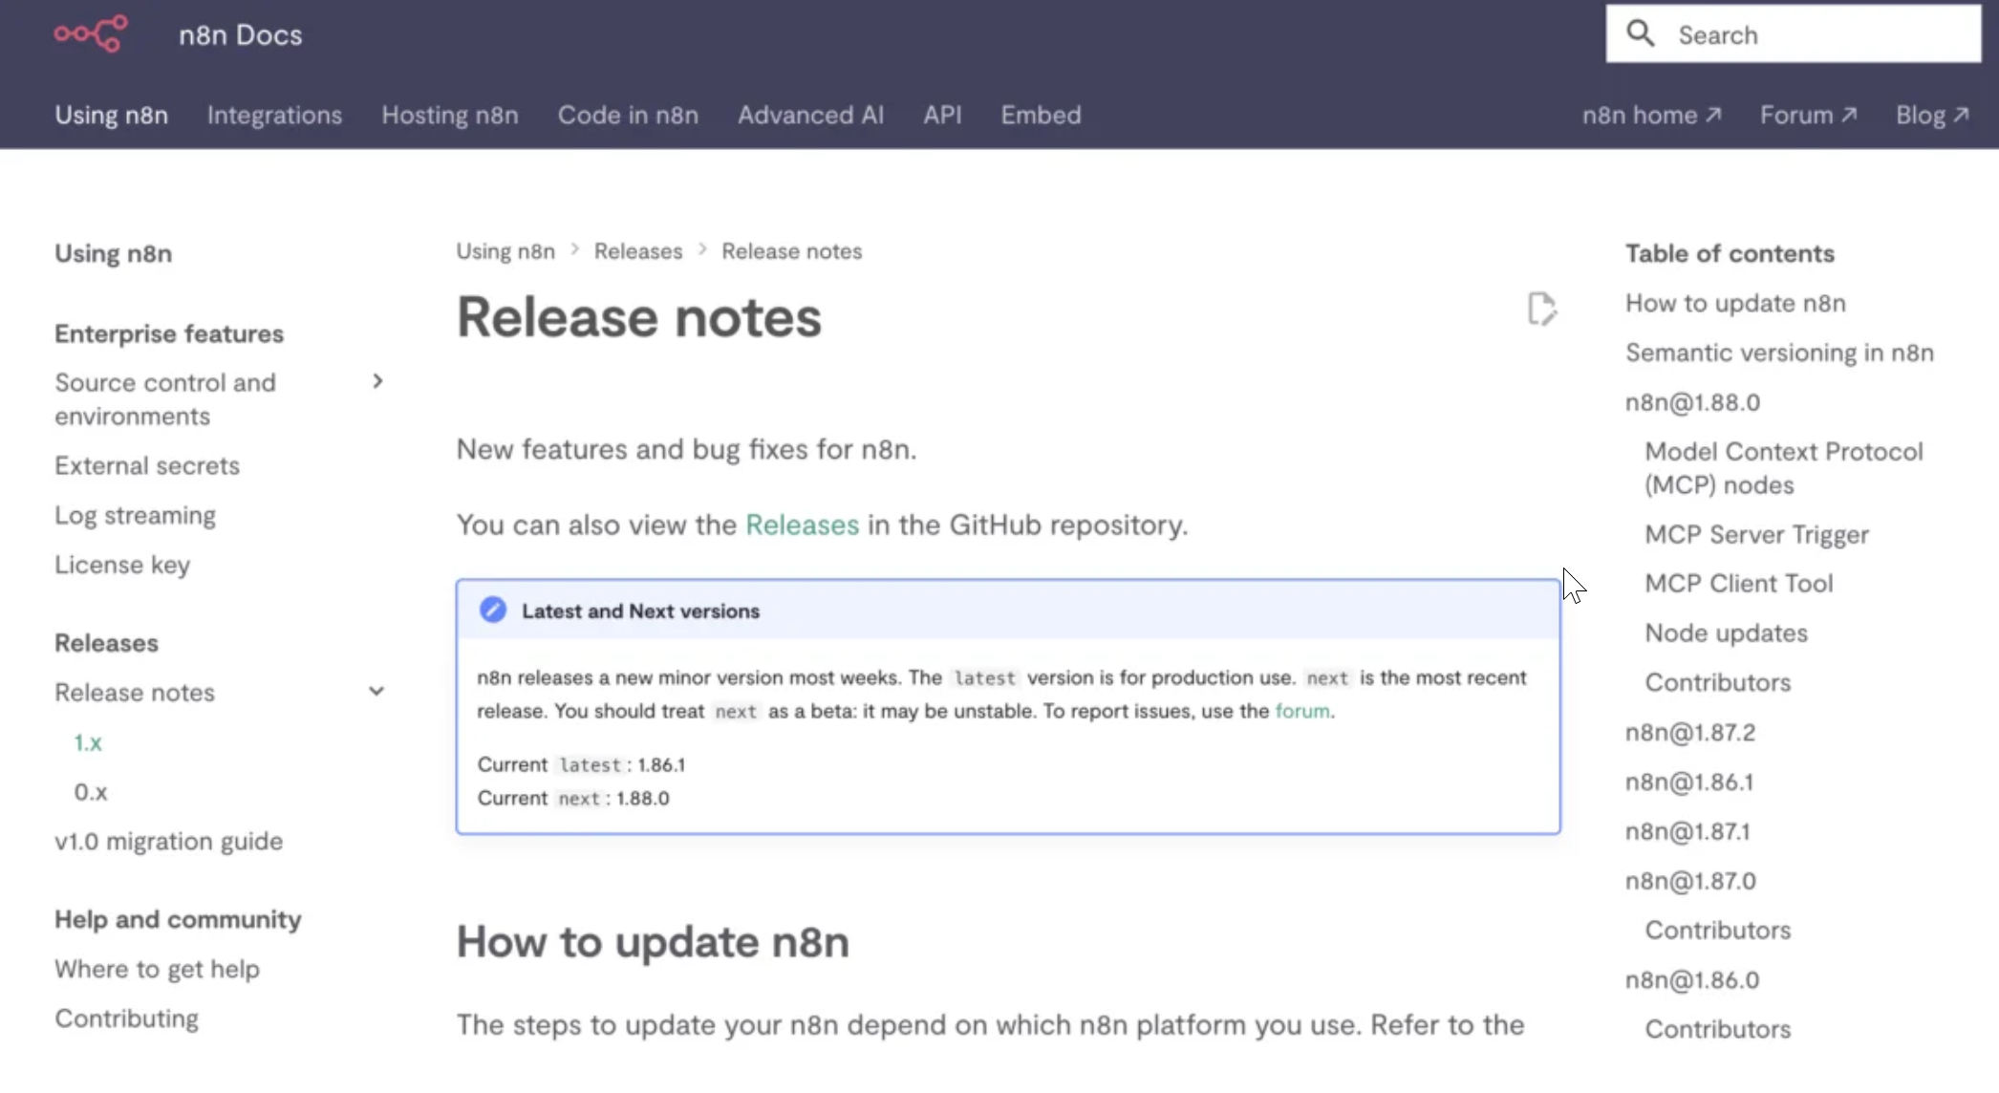
Task: Open n8n home external link
Action: pos(1651,115)
